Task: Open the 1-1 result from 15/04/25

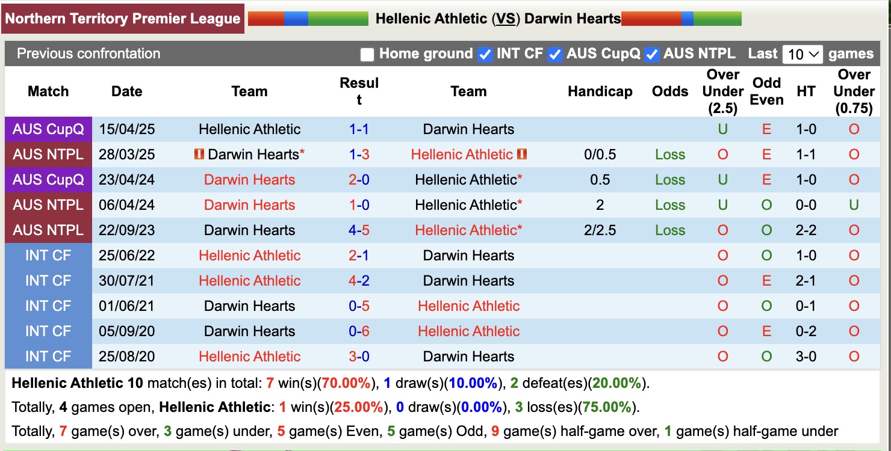Action: click(x=359, y=129)
